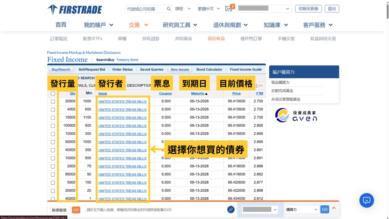Open Fixed Income Markup & Markdown Disclosure link

tap(84, 53)
